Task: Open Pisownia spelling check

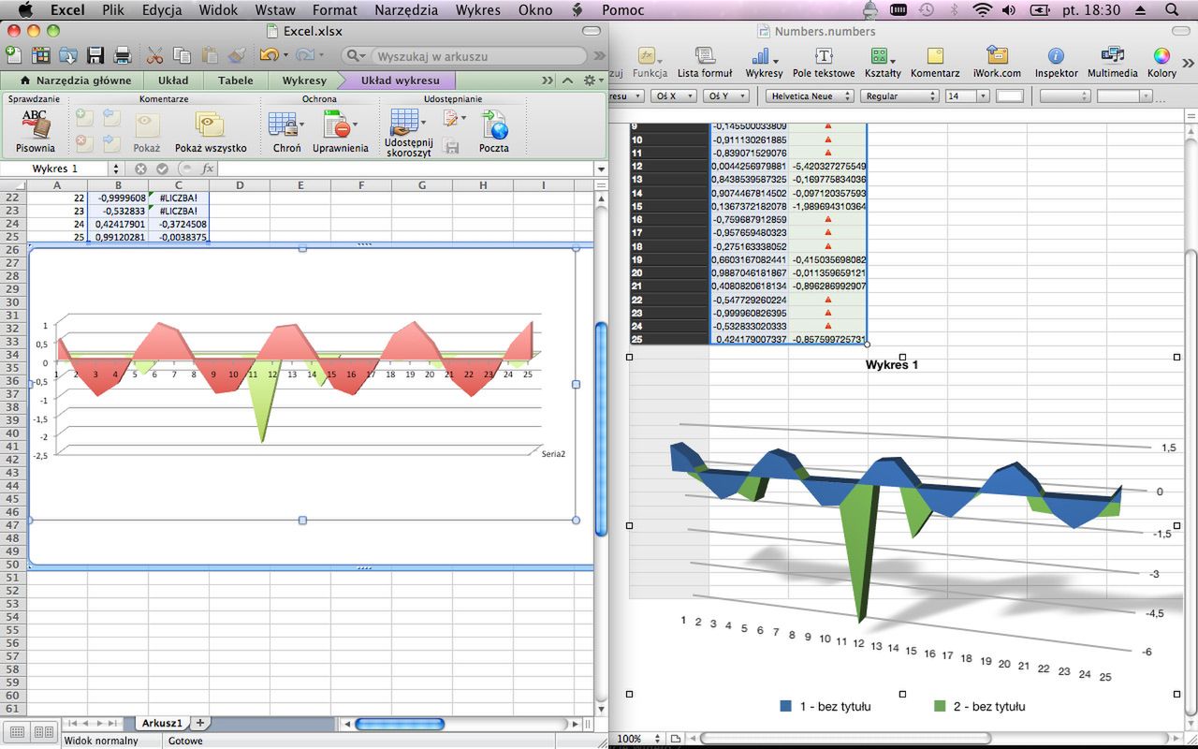Action: [36, 131]
